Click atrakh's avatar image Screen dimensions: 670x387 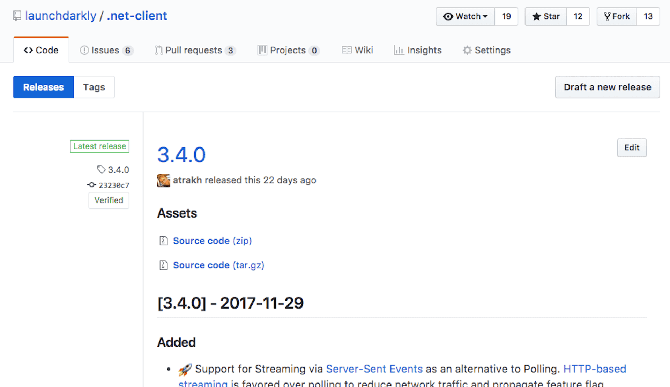[163, 180]
